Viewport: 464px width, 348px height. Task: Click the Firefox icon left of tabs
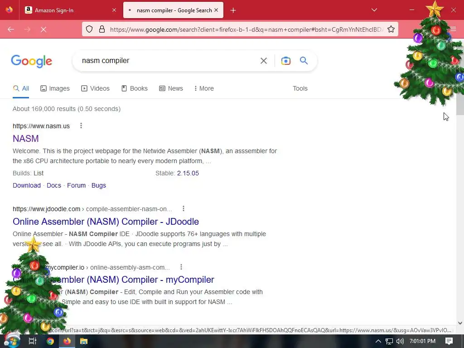coord(9,10)
